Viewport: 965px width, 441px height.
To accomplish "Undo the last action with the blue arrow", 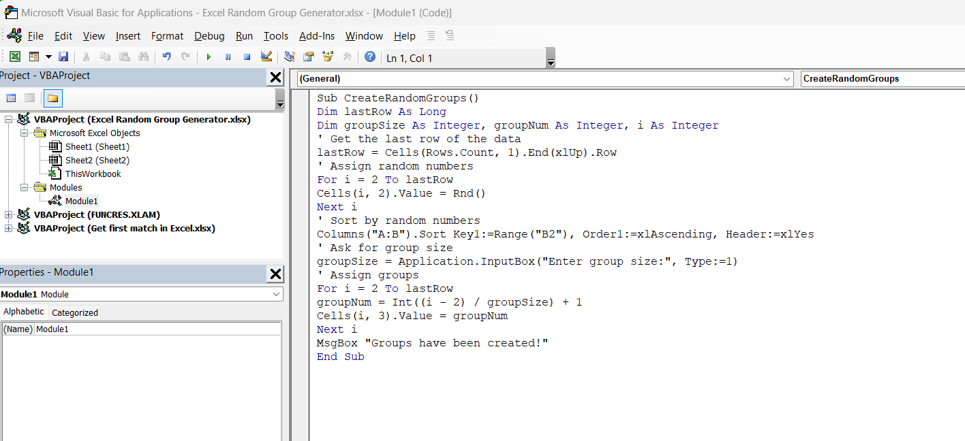I will [166, 57].
